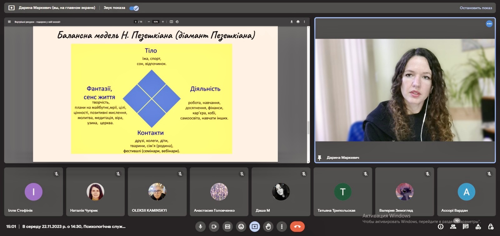The height and width of the screenshot is (236, 500).
Task: Toggle the presentation sound switch
Action: coord(134,8)
